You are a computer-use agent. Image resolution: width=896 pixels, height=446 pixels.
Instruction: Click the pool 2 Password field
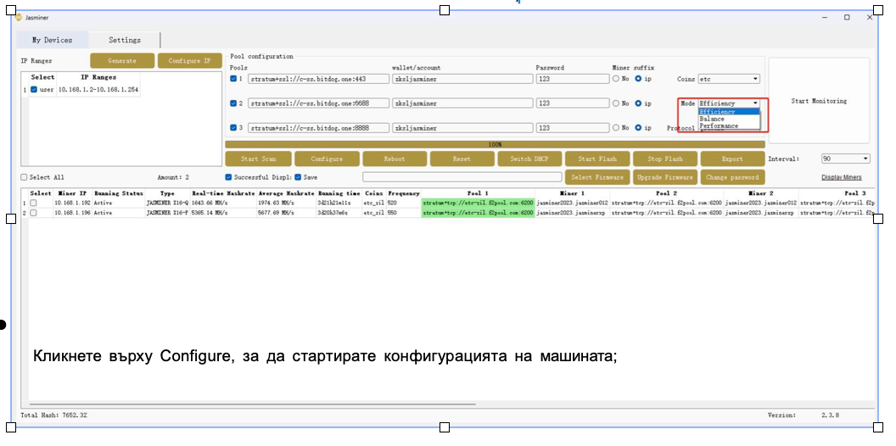[573, 103]
